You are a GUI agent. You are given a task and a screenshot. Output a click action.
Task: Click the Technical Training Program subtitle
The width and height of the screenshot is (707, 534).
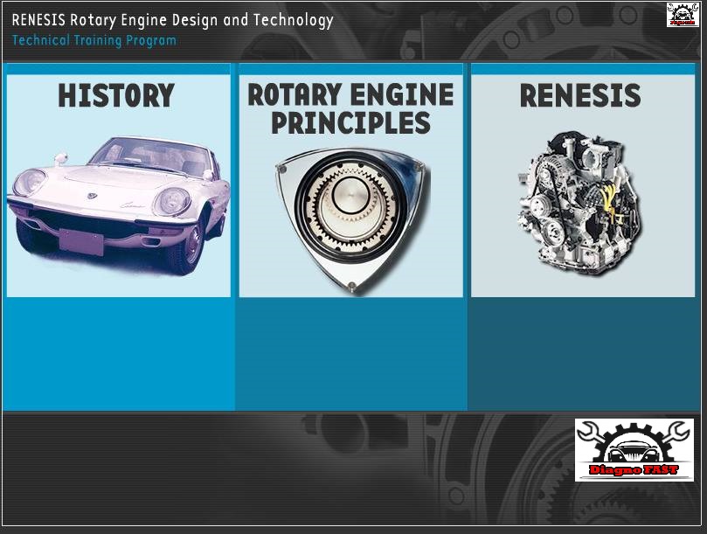click(94, 40)
